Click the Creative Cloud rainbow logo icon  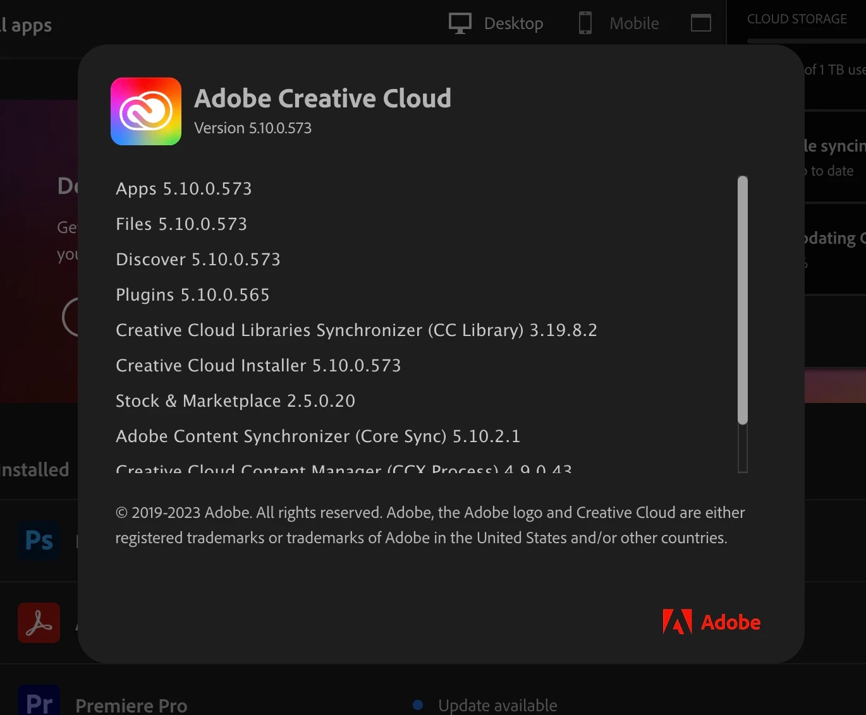146,111
